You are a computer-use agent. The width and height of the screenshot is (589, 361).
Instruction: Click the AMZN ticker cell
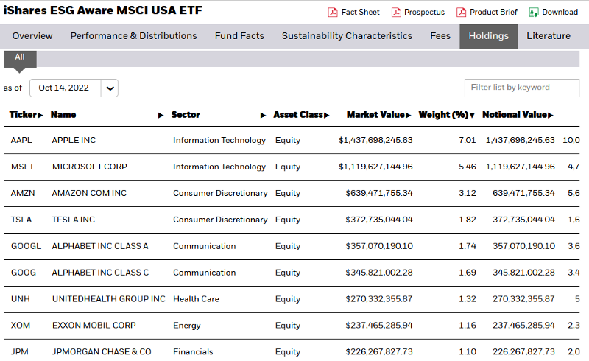[x=23, y=193]
